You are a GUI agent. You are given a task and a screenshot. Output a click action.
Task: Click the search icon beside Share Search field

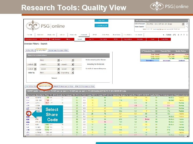click(187, 27)
